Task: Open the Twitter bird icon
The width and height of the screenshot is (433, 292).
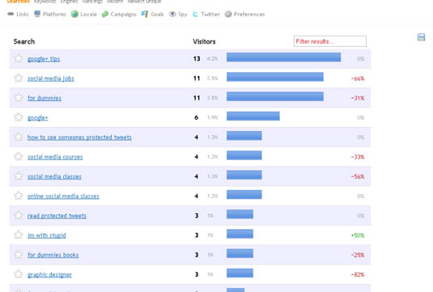Action: tap(195, 14)
